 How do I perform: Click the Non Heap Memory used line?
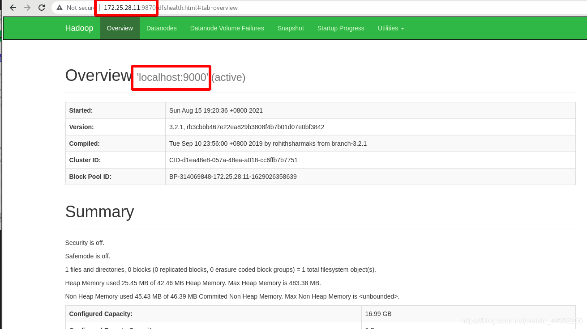(x=232, y=296)
